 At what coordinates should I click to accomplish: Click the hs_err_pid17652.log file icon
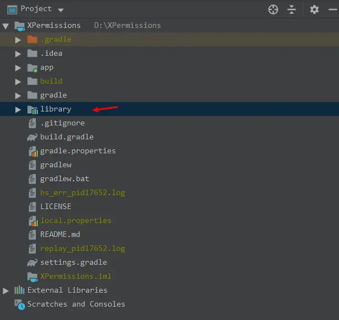click(x=32, y=193)
